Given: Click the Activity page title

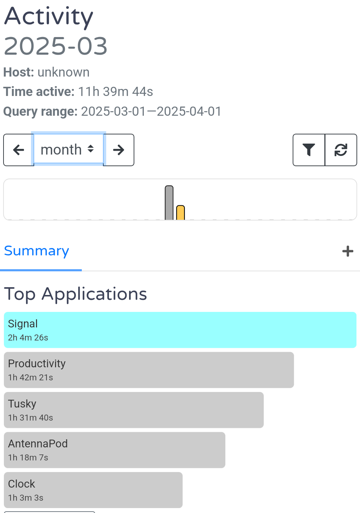Looking at the screenshot, I should 49,17.
